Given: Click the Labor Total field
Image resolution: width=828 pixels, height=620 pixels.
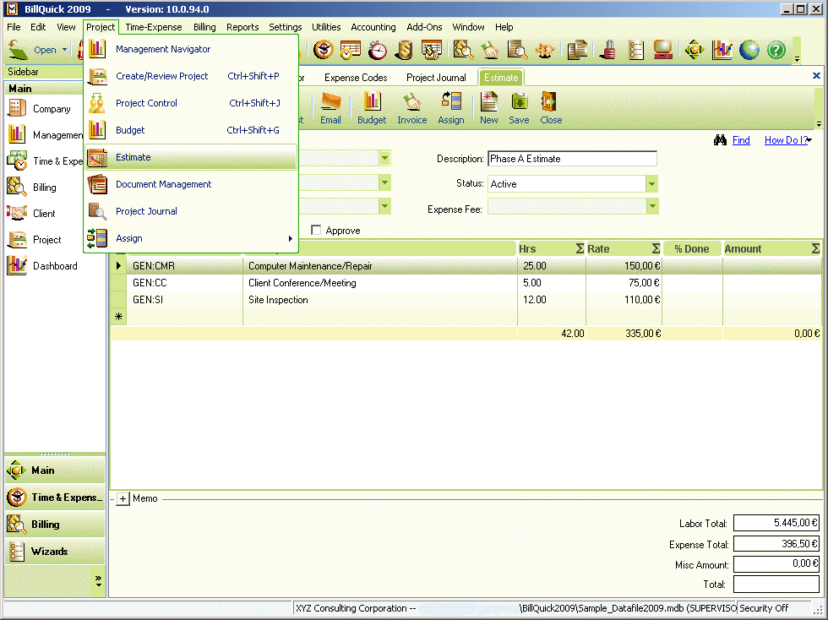Looking at the screenshot, I should [x=776, y=523].
